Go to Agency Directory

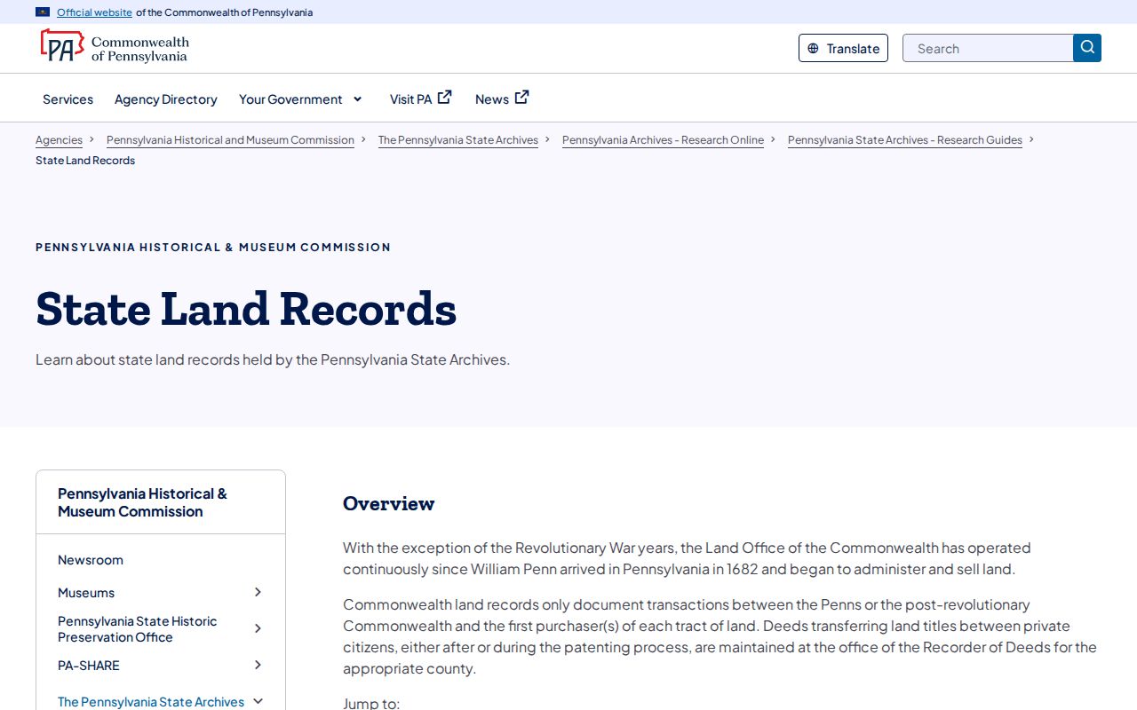tap(166, 99)
